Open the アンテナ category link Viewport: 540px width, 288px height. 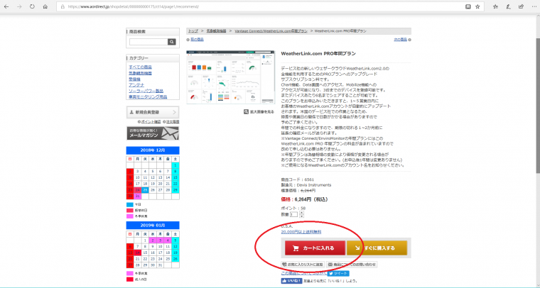[136, 85]
